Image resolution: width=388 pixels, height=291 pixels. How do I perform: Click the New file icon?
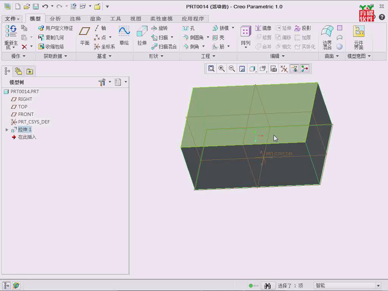[17, 6]
